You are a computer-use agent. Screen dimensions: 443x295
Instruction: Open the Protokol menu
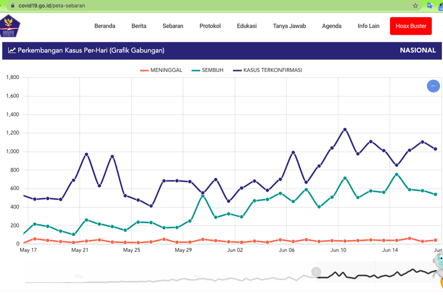(210, 26)
